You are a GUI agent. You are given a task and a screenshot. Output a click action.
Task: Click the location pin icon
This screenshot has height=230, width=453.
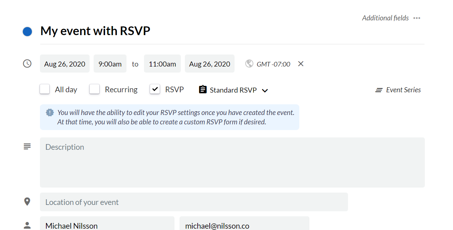coord(27,202)
